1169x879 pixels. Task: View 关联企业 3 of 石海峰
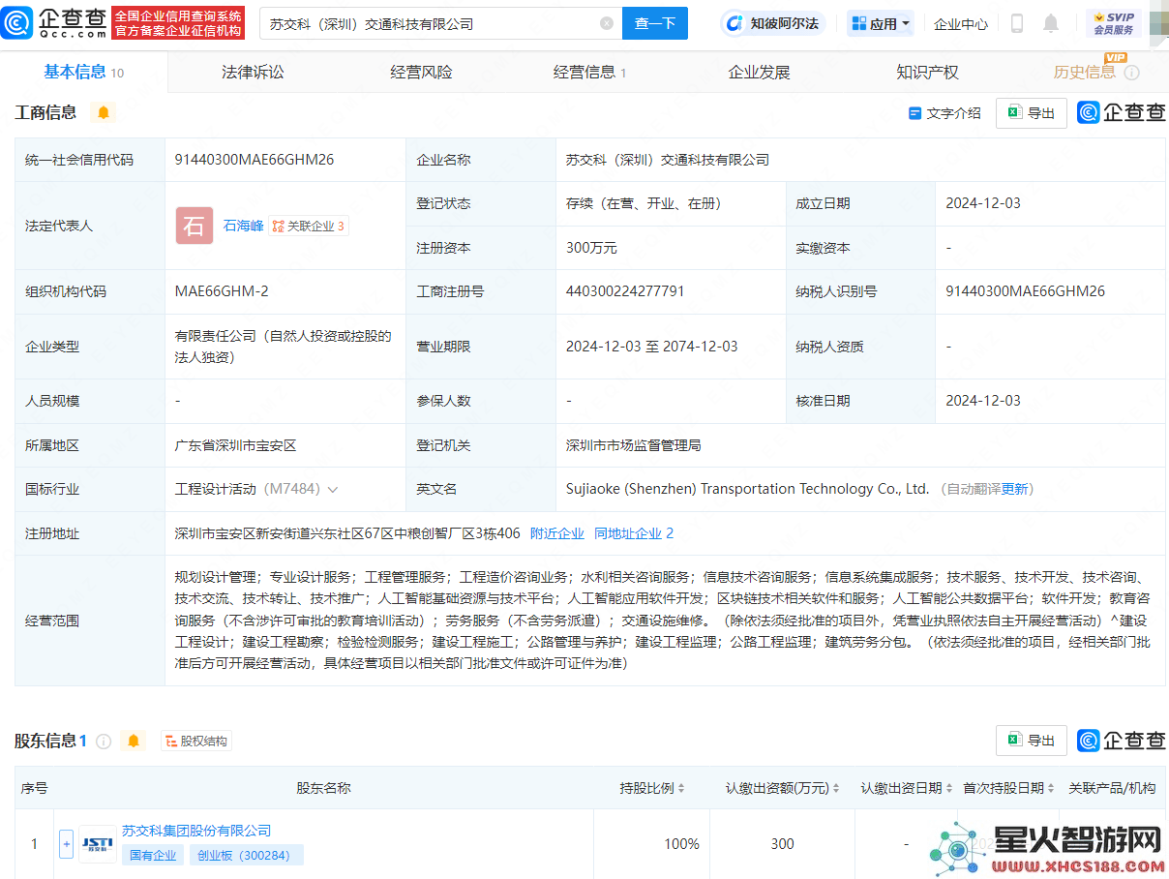(x=308, y=226)
